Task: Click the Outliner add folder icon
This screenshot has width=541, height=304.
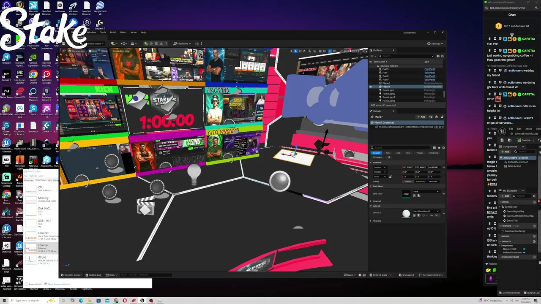Action: (438, 56)
